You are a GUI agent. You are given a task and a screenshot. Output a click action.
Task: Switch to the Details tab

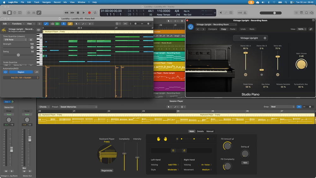200,131
